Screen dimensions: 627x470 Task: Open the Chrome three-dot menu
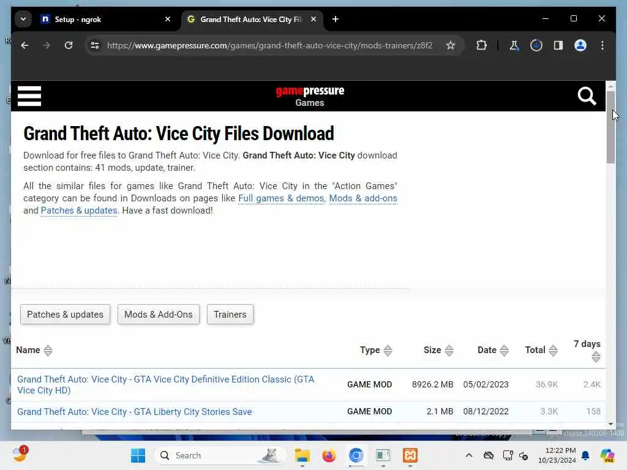coord(603,45)
